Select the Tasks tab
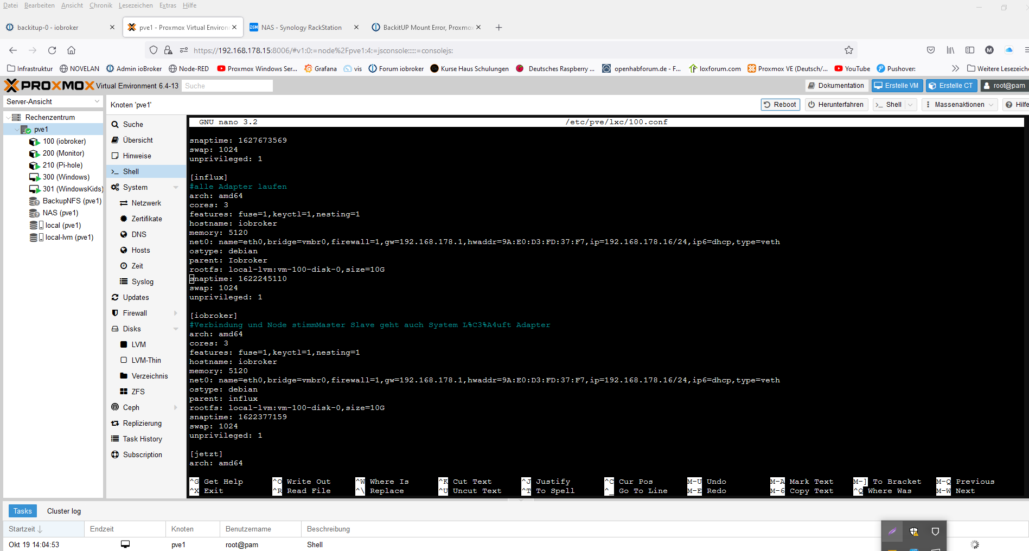 23,511
